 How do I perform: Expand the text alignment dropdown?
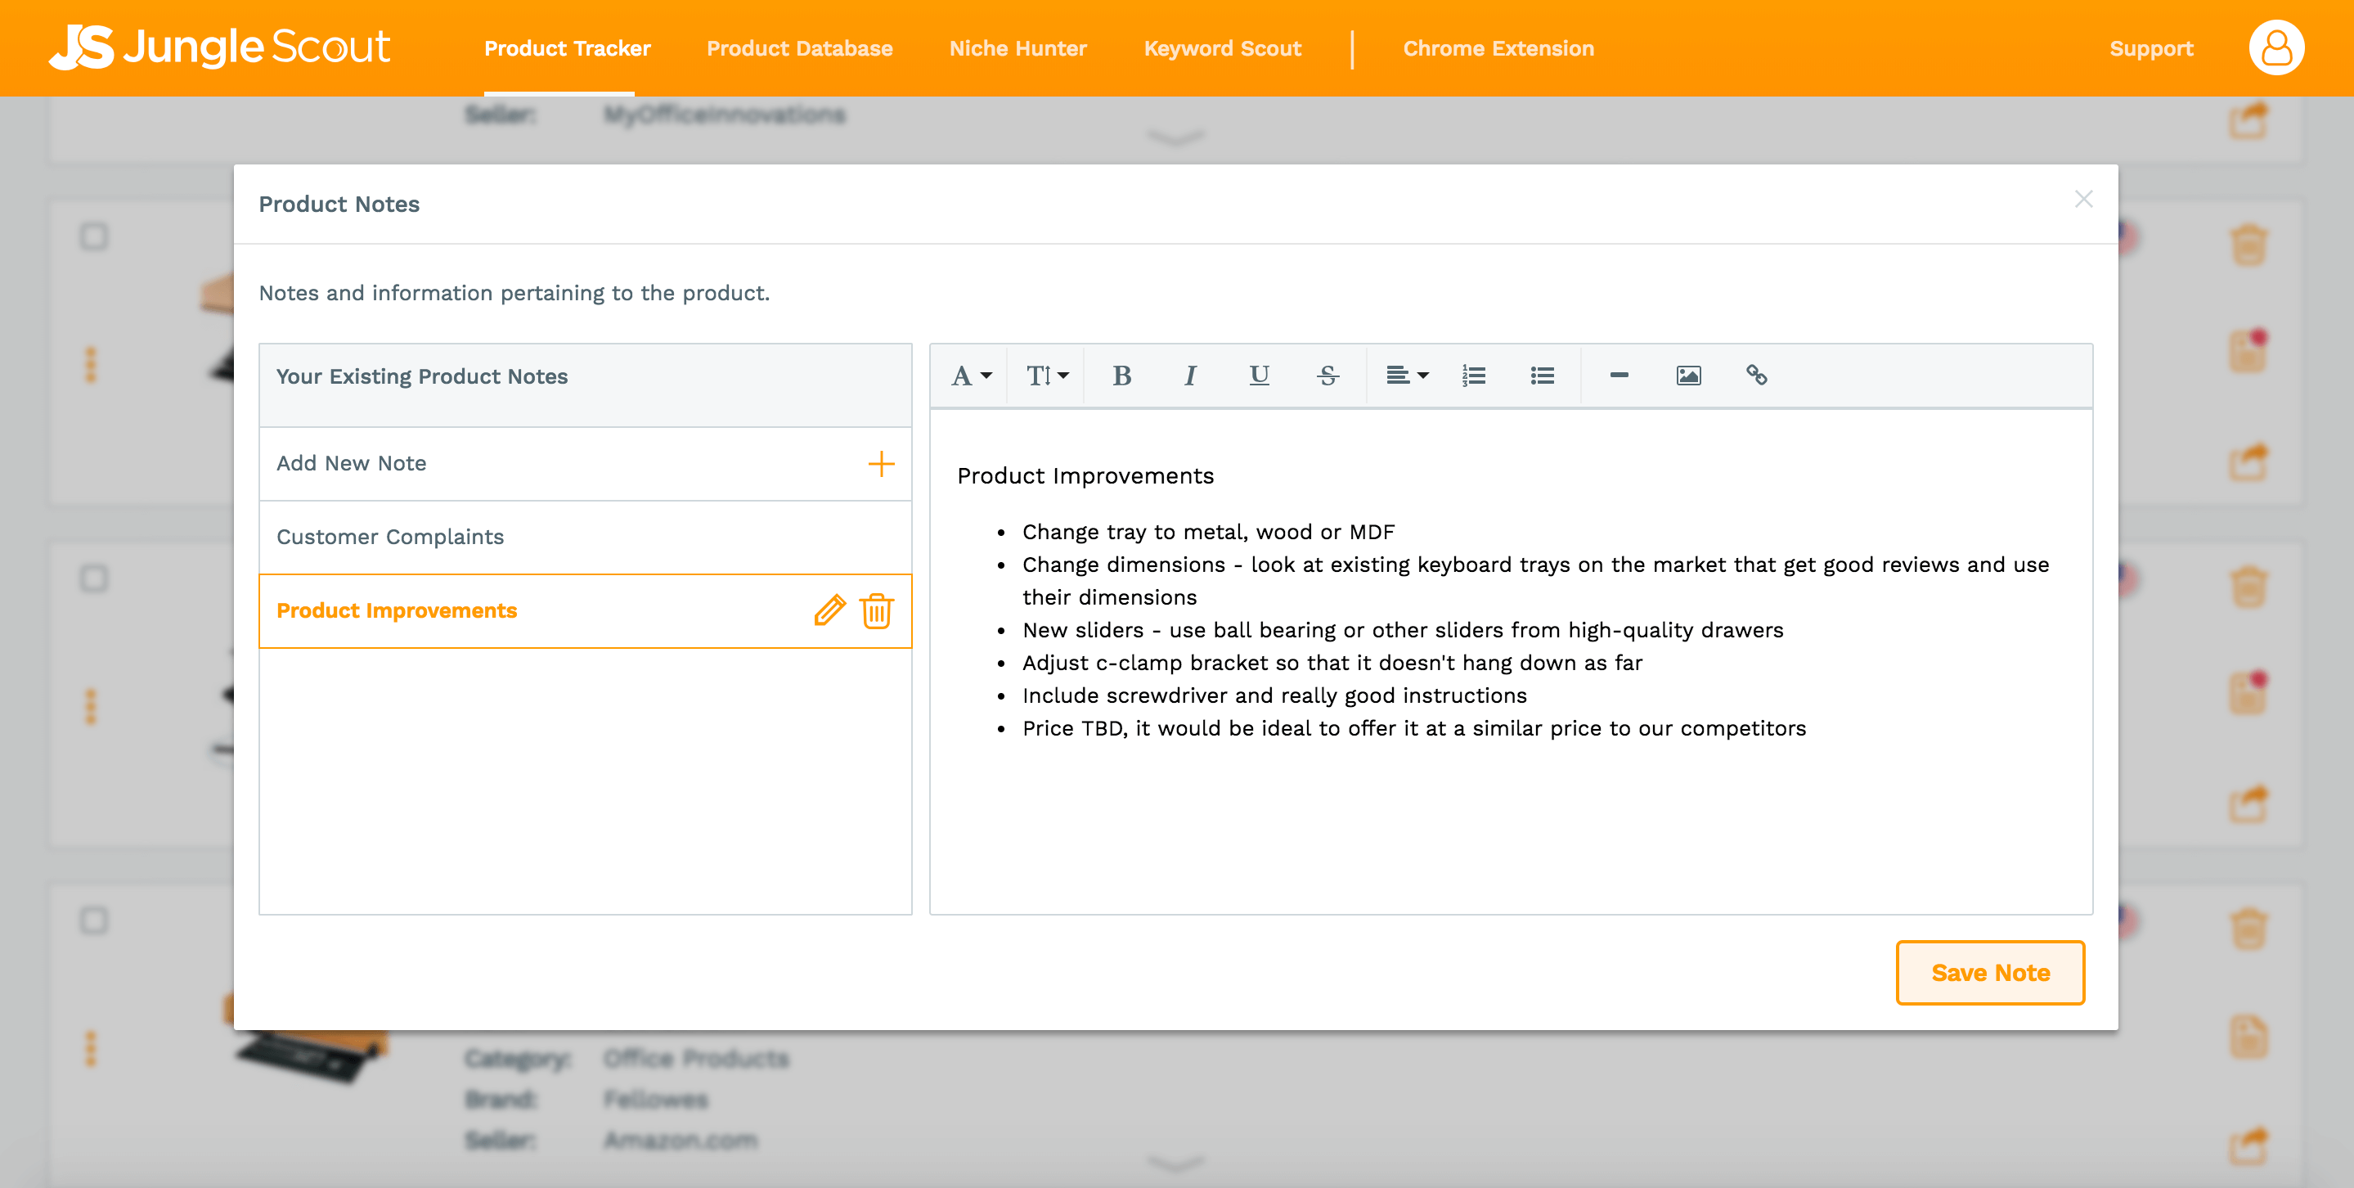(x=1406, y=376)
